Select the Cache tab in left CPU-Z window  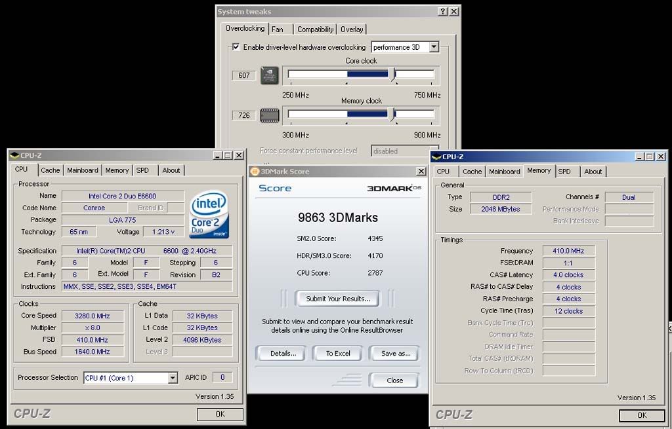tap(50, 170)
